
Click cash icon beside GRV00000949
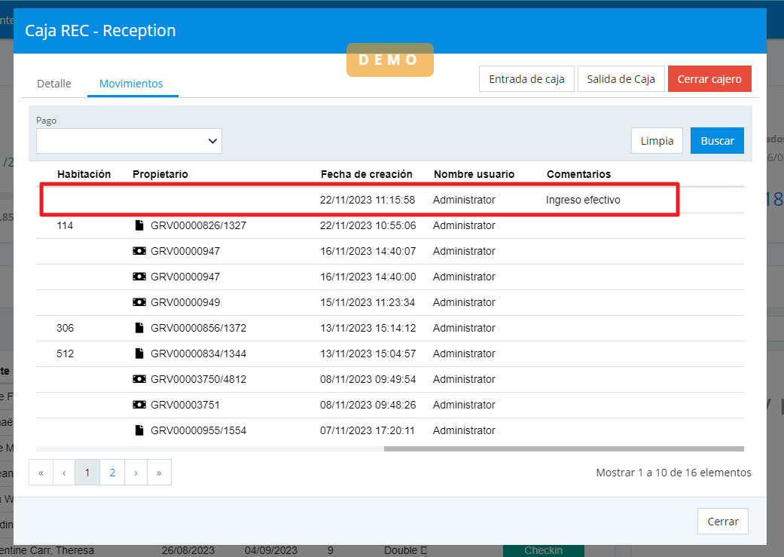coord(139,302)
